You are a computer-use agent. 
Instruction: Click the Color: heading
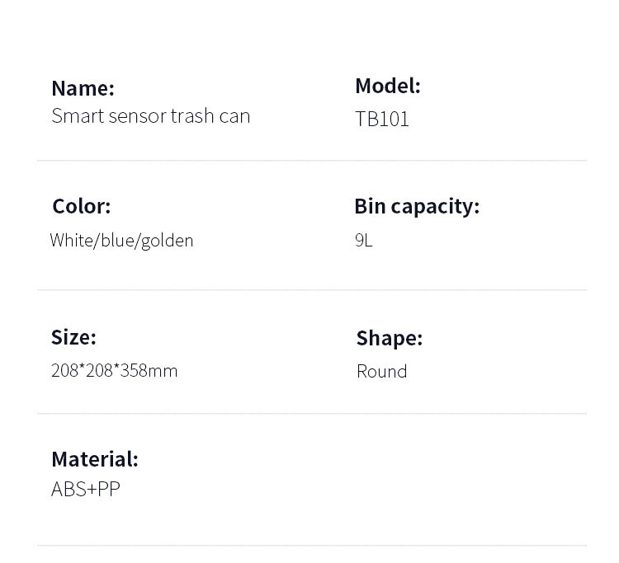[82, 206]
